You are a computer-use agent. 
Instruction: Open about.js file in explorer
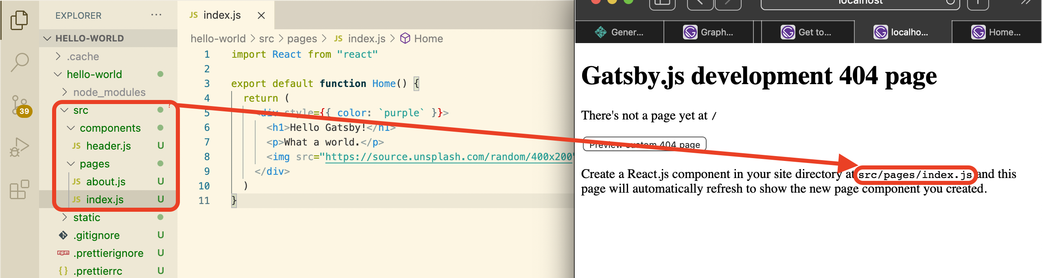108,182
